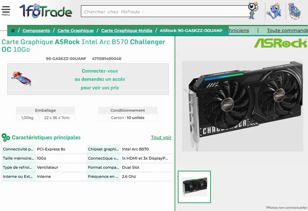Click the search mascot magnifier icon
The image size is (308, 211).
coord(253,10)
